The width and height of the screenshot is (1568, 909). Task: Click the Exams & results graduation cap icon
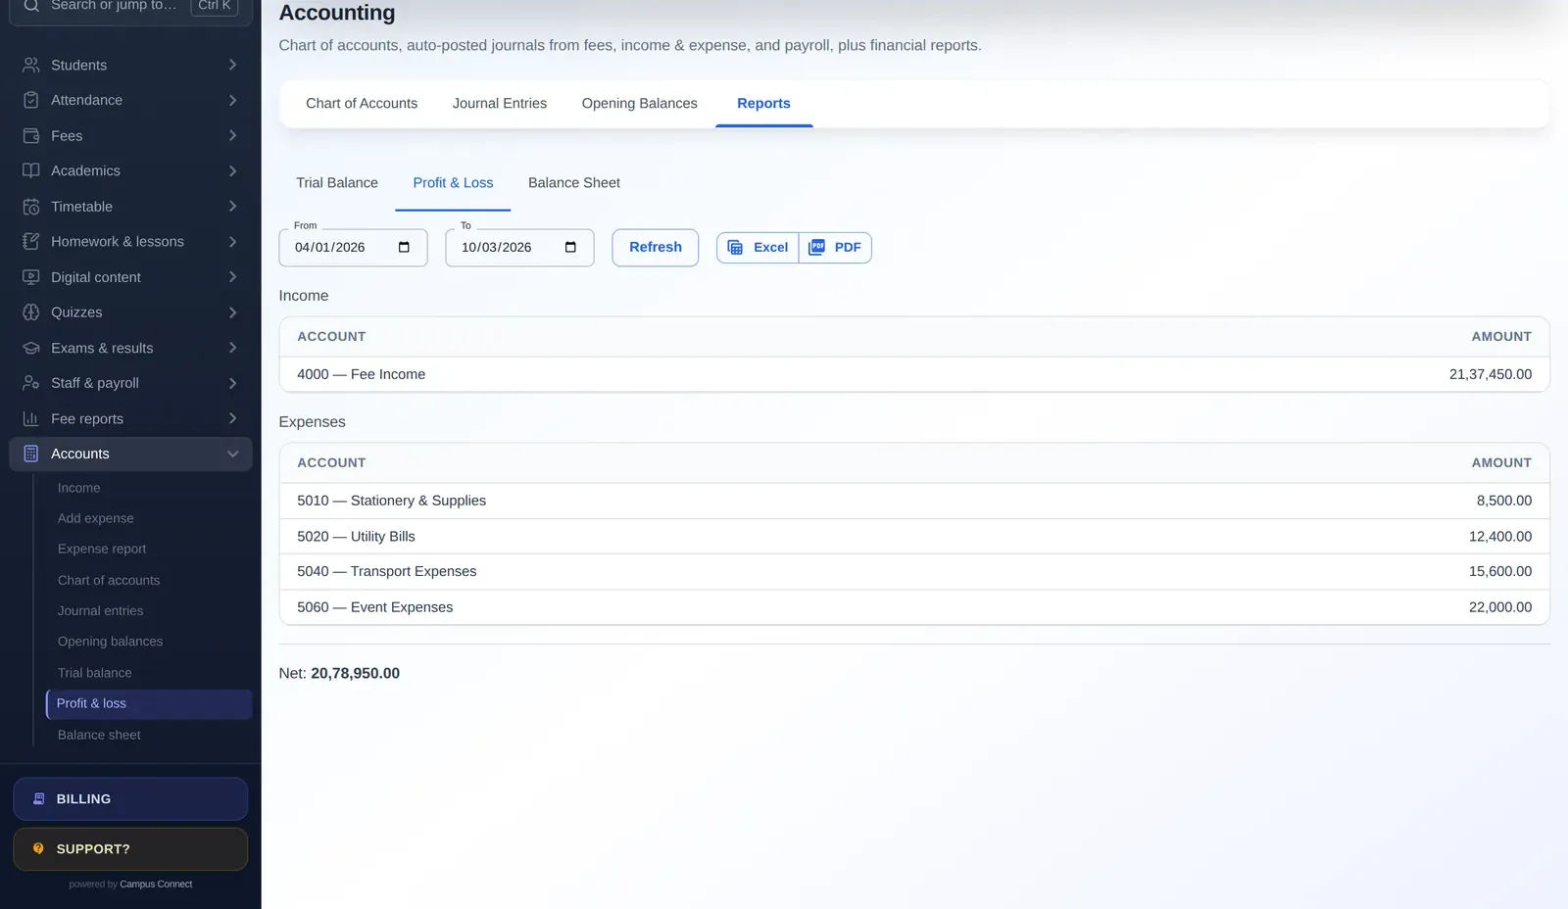[x=31, y=348]
